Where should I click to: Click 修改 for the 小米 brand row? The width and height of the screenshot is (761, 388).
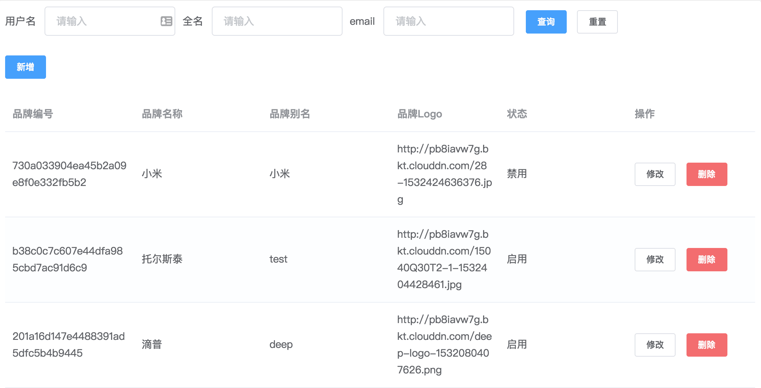654,174
